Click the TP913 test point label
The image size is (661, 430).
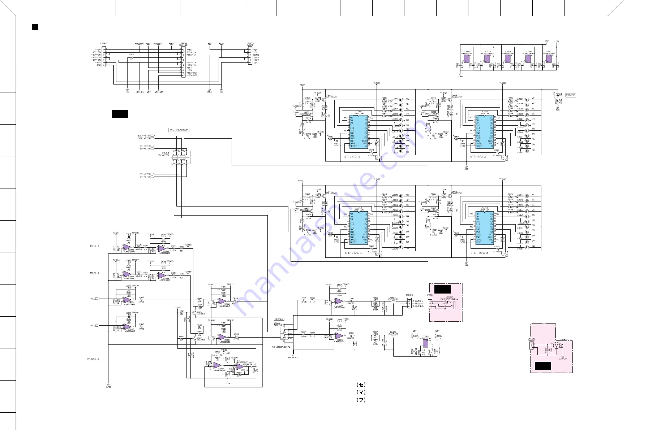click(224, 350)
